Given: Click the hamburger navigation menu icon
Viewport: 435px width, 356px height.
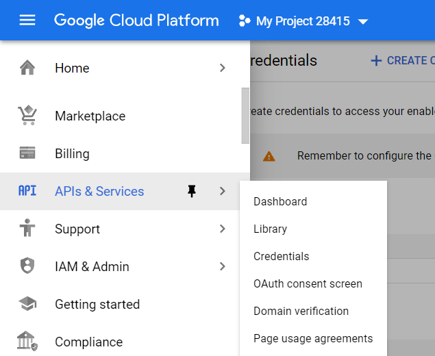Looking at the screenshot, I should 27,21.
